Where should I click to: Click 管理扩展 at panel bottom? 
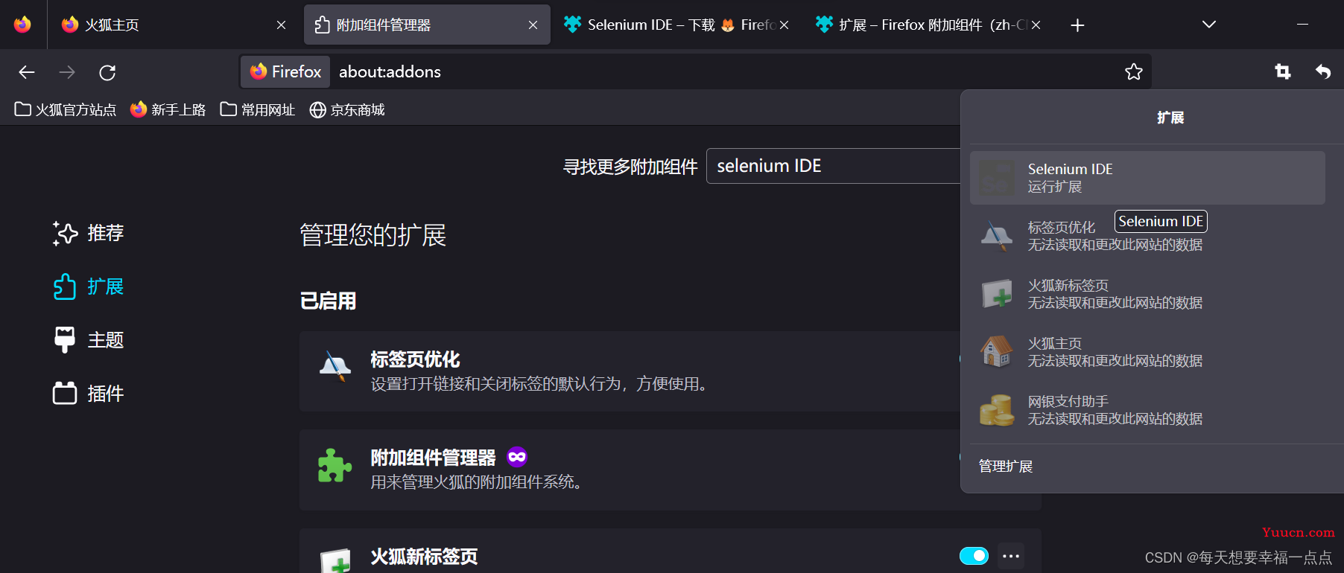click(x=1005, y=467)
